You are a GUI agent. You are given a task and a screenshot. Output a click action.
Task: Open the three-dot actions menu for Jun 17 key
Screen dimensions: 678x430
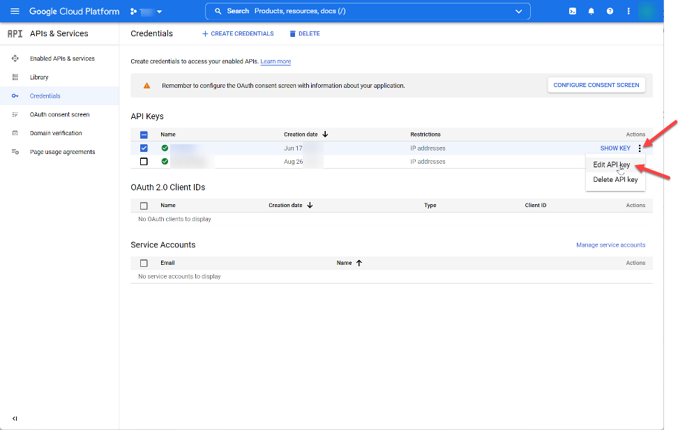[640, 148]
